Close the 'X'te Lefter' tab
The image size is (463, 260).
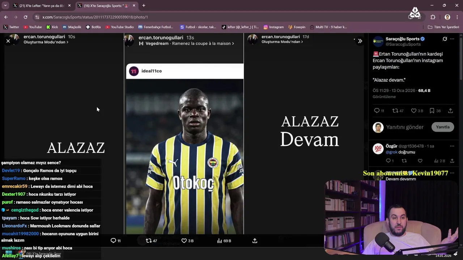coord(69,5)
